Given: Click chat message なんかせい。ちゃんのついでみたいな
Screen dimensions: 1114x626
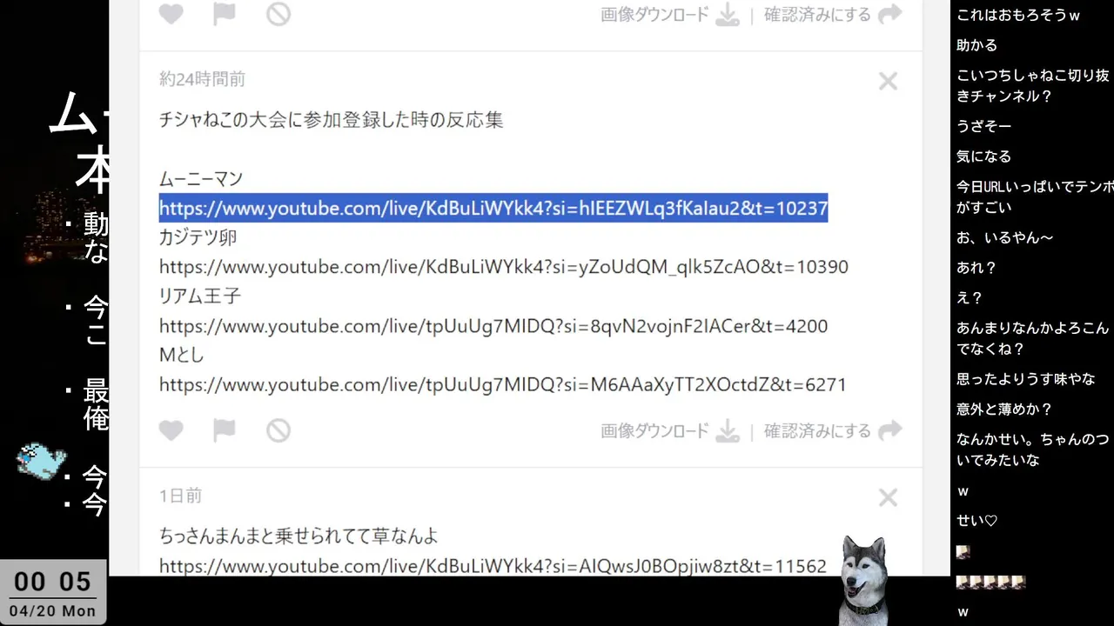Looking at the screenshot, I should (x=1032, y=450).
